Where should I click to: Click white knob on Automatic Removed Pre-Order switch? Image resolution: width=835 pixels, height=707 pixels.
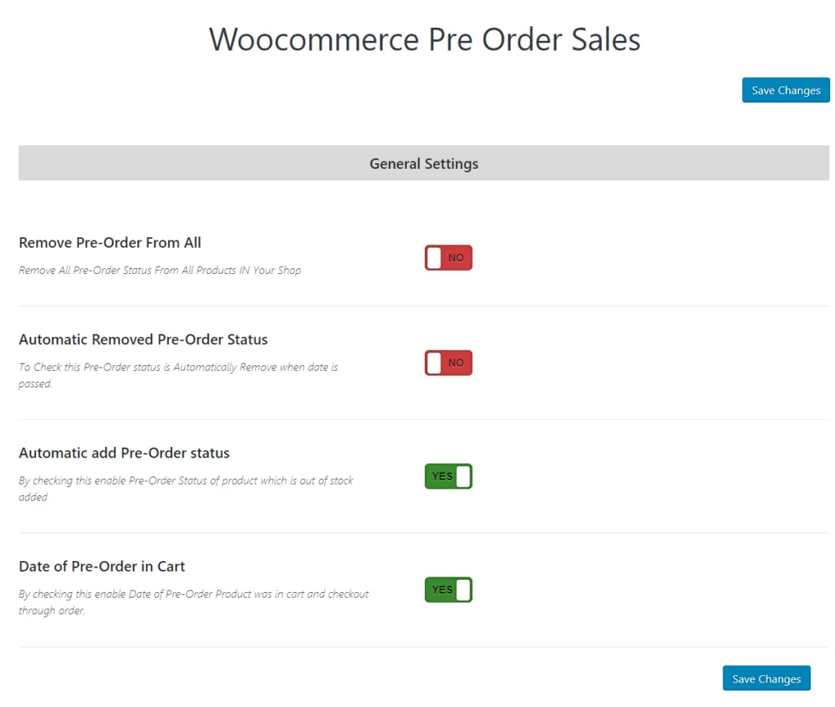(435, 363)
